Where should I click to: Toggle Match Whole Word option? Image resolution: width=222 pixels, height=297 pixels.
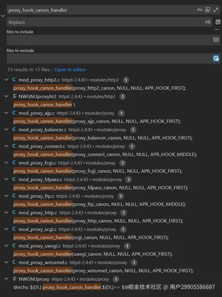(208, 10)
